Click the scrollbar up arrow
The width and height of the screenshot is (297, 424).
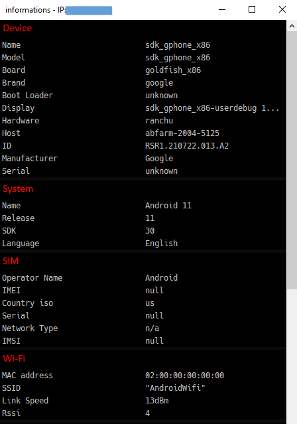292,26
